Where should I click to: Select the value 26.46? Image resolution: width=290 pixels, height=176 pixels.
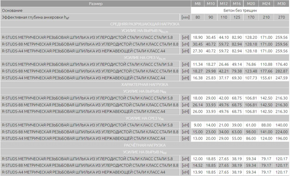(x=224, y=65)
